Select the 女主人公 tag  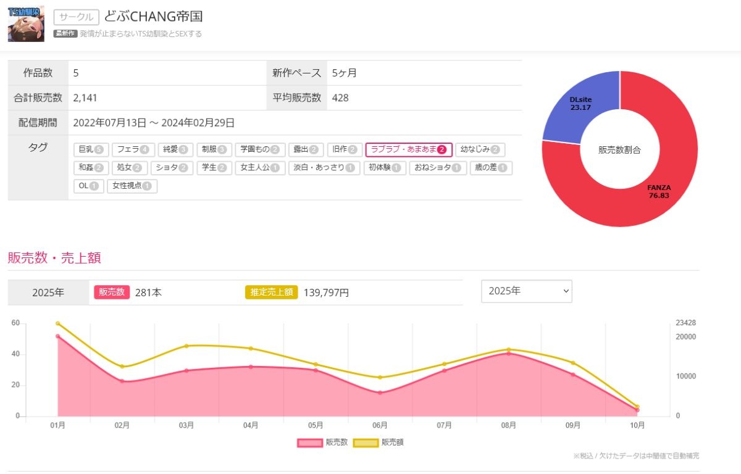pyautogui.click(x=259, y=168)
